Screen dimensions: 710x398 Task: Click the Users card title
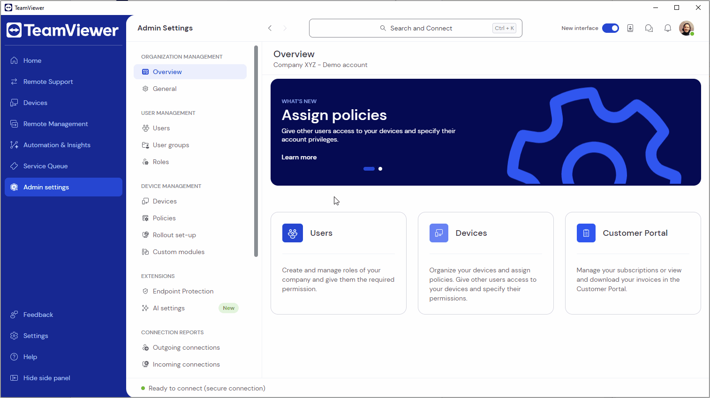pyautogui.click(x=321, y=233)
